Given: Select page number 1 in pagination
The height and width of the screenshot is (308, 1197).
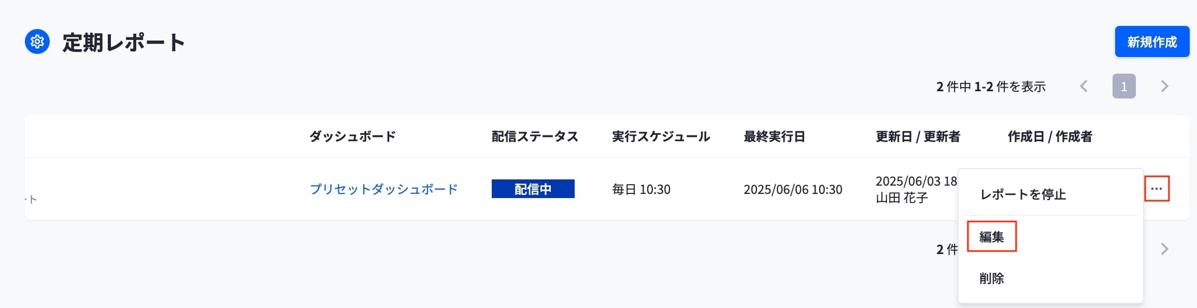Looking at the screenshot, I should pos(1124,86).
